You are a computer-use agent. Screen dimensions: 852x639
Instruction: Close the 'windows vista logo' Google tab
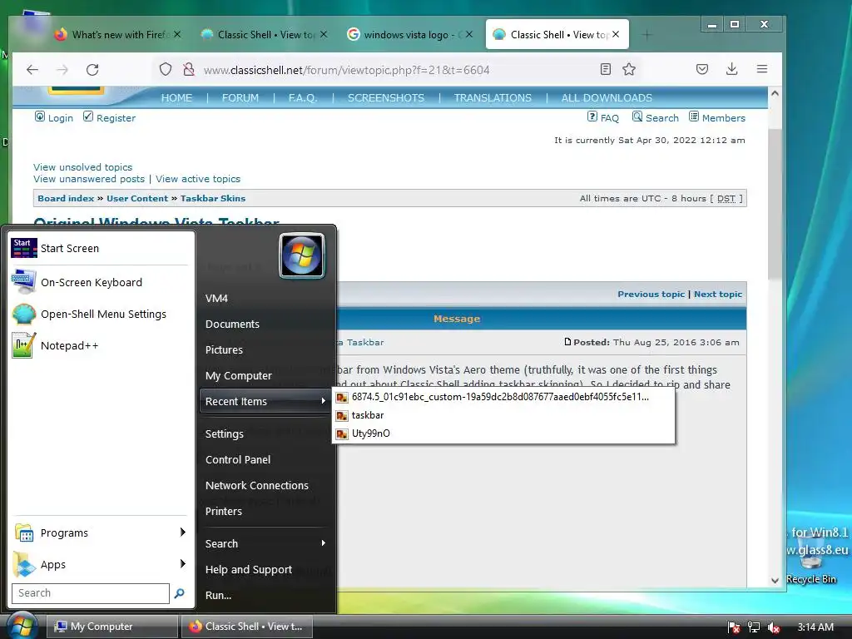click(x=469, y=34)
